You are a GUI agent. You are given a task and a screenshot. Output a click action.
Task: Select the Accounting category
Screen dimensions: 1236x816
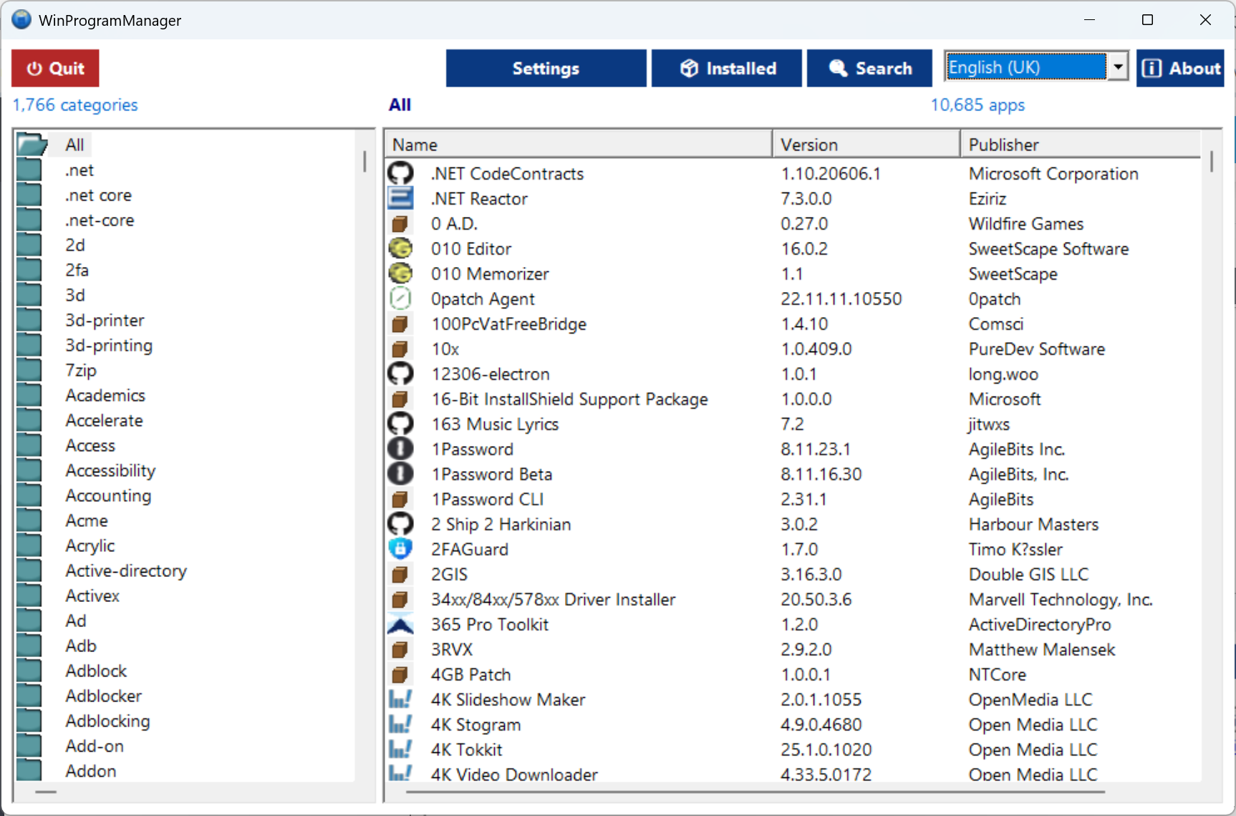[108, 495]
